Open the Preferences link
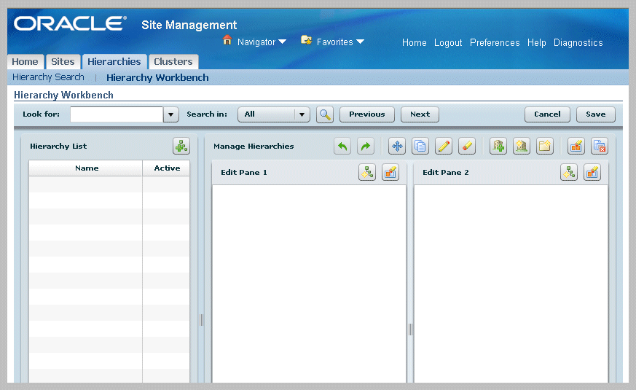 click(495, 42)
